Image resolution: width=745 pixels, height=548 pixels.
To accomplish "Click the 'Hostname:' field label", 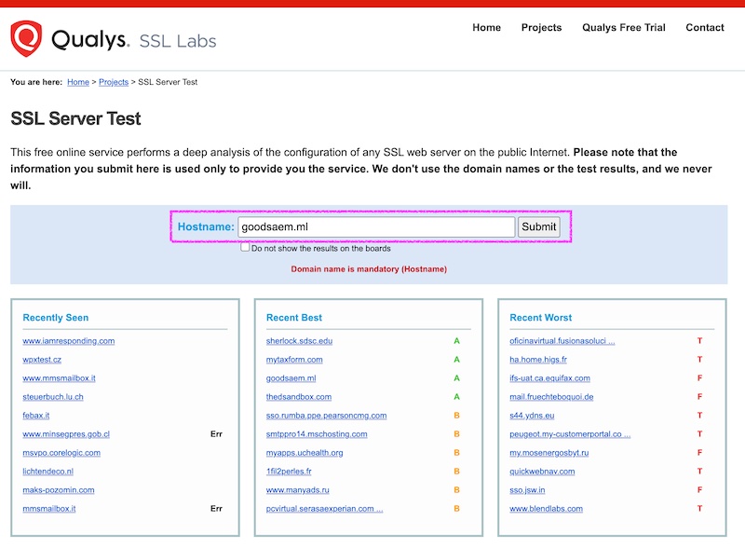I will tap(206, 226).
